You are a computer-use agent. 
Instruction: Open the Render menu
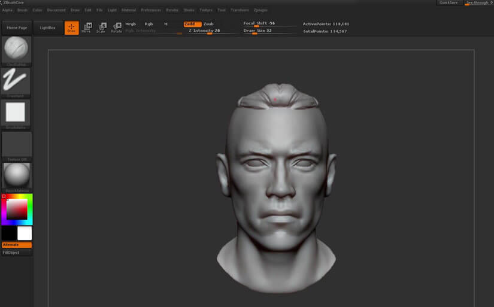pyautogui.click(x=172, y=10)
